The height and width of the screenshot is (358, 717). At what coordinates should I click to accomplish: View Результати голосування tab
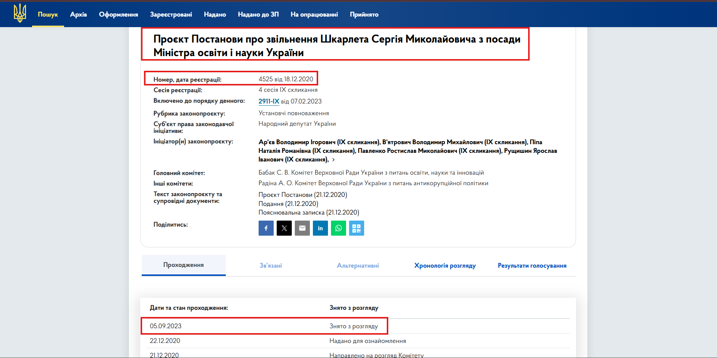pyautogui.click(x=532, y=265)
